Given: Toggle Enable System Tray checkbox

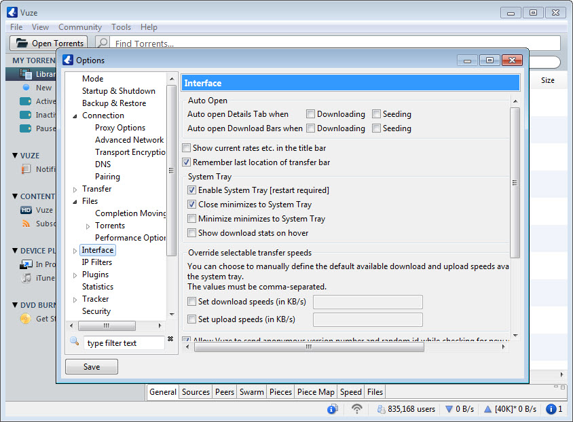Looking at the screenshot, I should [x=191, y=190].
